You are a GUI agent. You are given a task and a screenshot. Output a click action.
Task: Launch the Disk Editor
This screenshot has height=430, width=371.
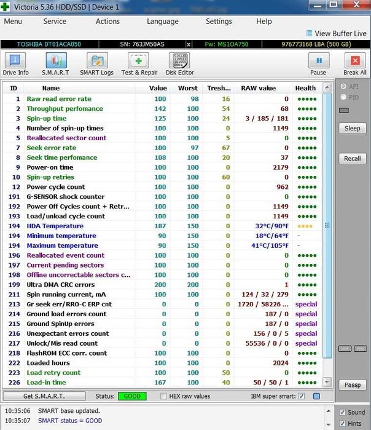click(179, 64)
